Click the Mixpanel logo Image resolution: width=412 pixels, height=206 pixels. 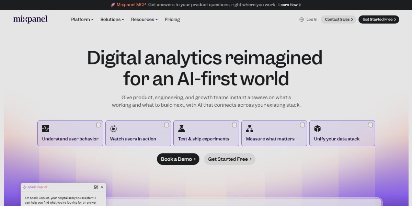[30, 19]
